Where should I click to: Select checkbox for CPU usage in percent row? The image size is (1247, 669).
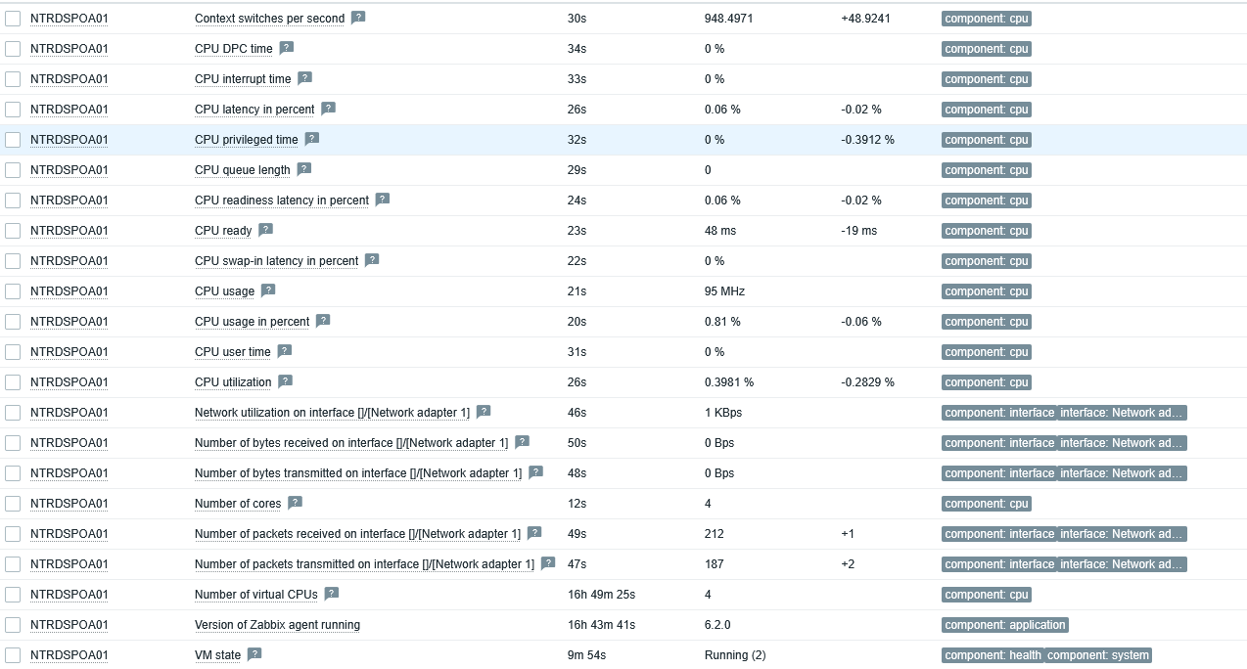pos(13,322)
